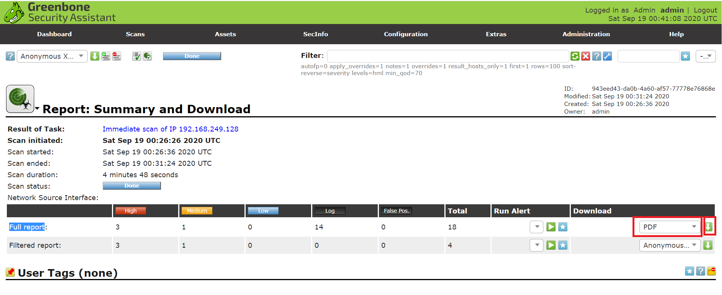Click the Done status bar in the toolbar

192,56
